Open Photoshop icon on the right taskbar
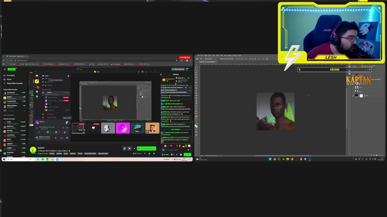This screenshot has height=217, width=387. point(310,159)
